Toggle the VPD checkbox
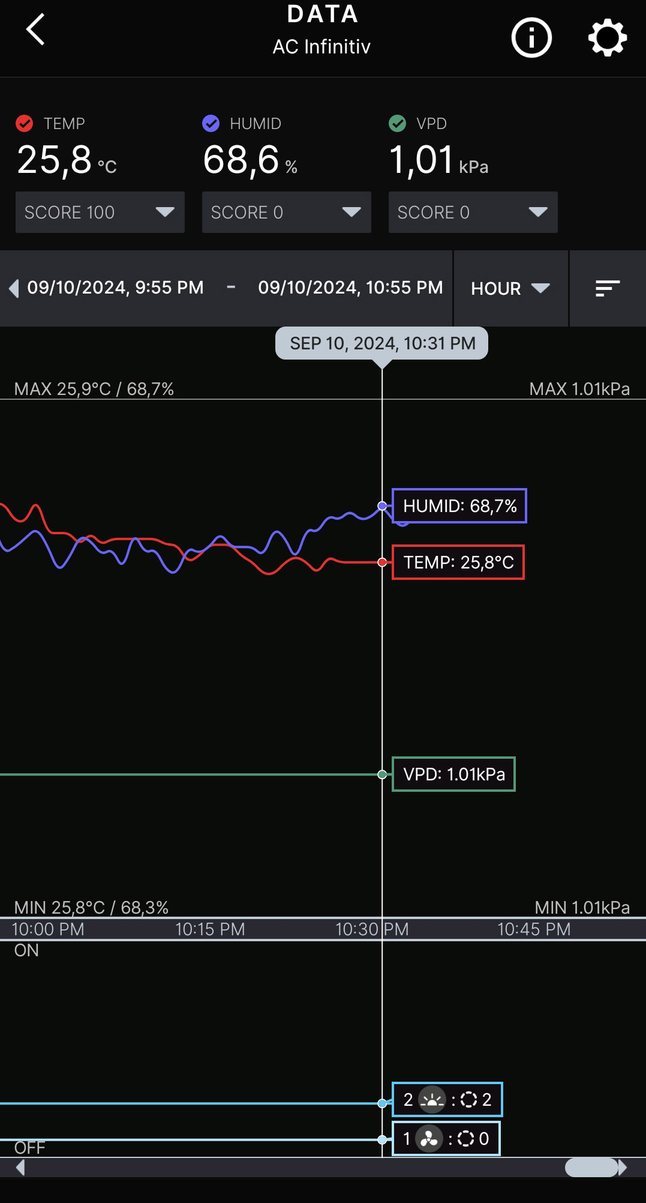This screenshot has width=646, height=1203. point(397,124)
